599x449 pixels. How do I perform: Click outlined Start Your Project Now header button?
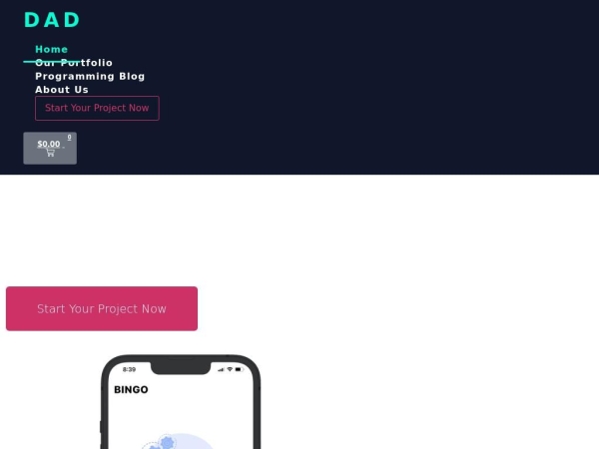pyautogui.click(x=97, y=108)
